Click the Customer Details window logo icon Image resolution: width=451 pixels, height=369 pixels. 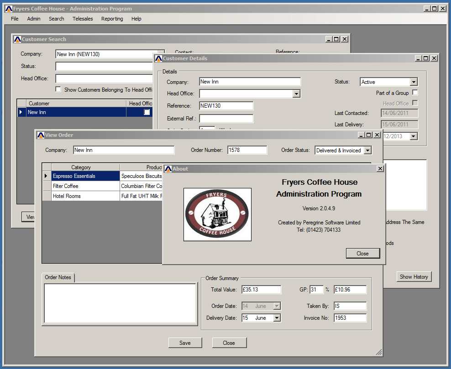point(158,59)
